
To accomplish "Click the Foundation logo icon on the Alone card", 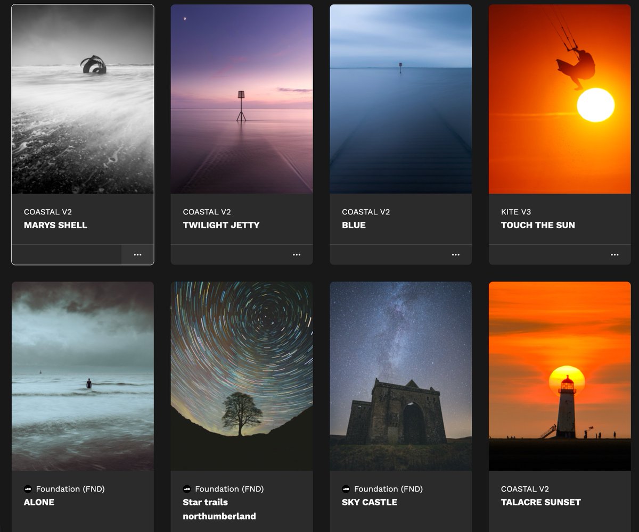I will 28,489.
